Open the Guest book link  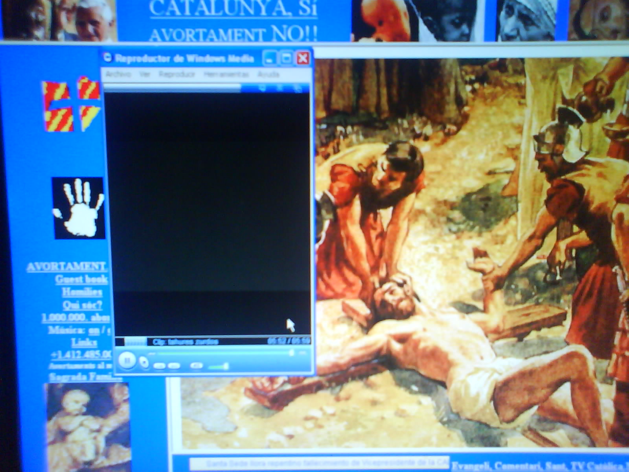81,279
